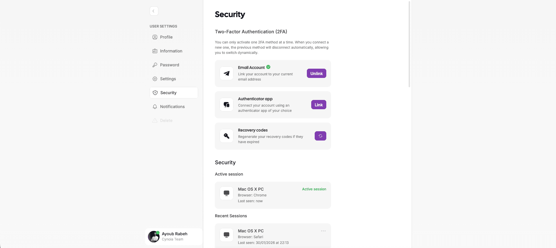Unlink the Email Account 2FA
Image resolution: width=556 pixels, height=248 pixels.
(x=316, y=74)
